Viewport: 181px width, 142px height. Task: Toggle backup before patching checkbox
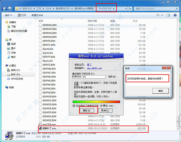[74, 106]
